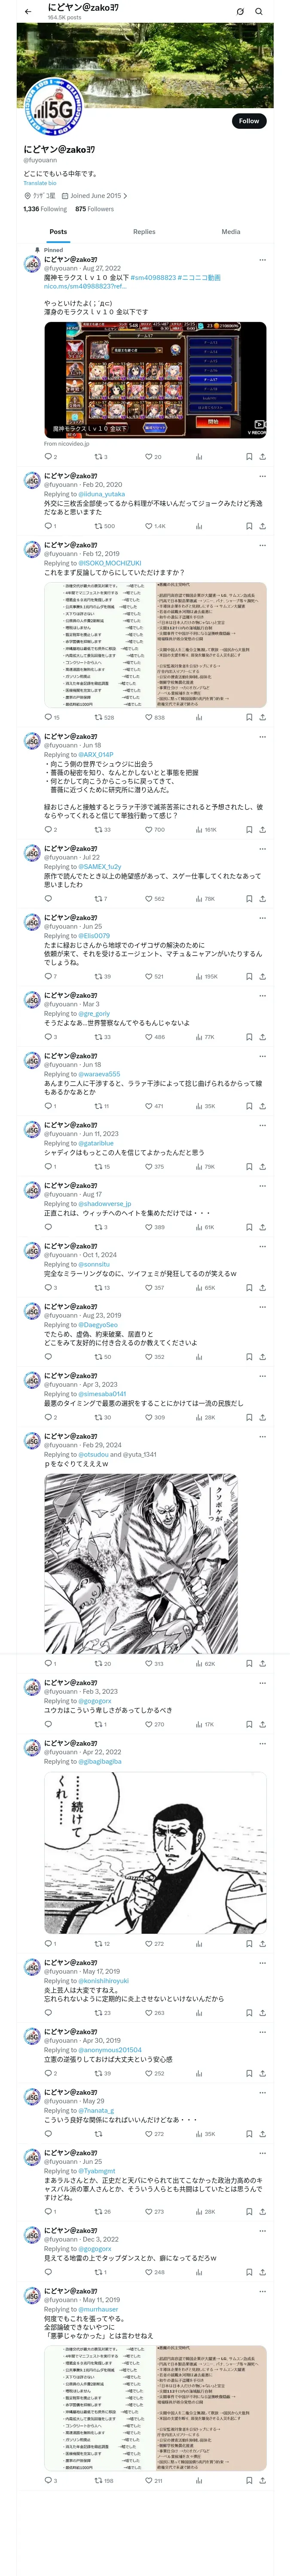290x2576 pixels.
Task: Open more options on the pinned post
Action: click(x=262, y=258)
